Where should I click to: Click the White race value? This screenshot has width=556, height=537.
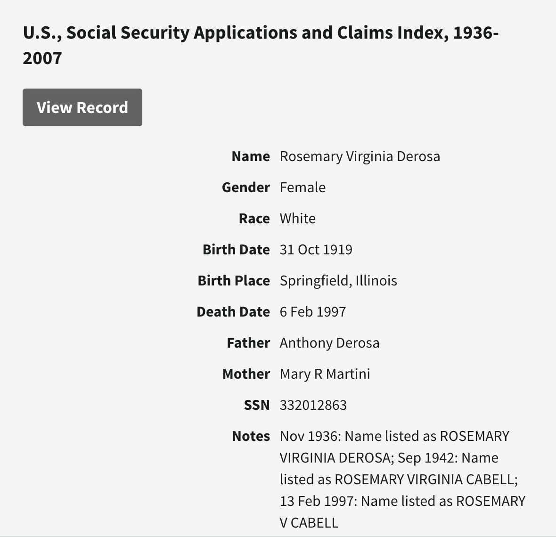297,219
